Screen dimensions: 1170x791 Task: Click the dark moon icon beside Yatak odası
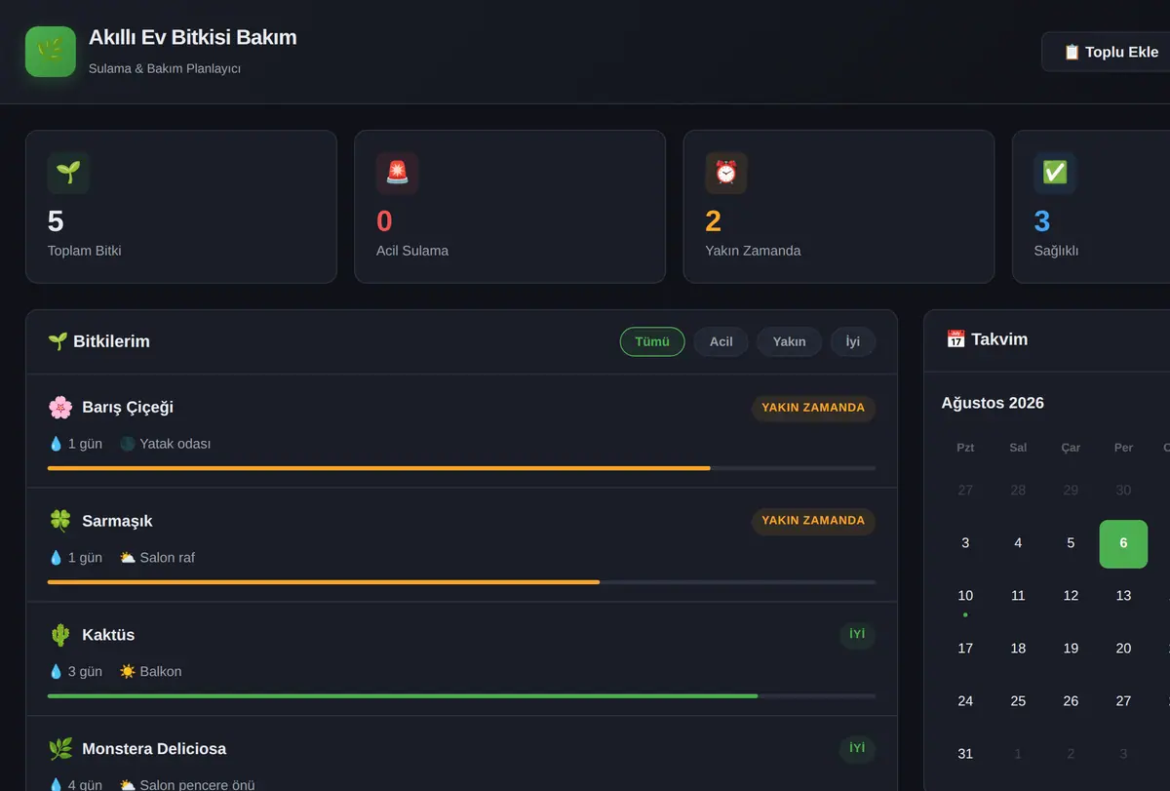click(128, 444)
